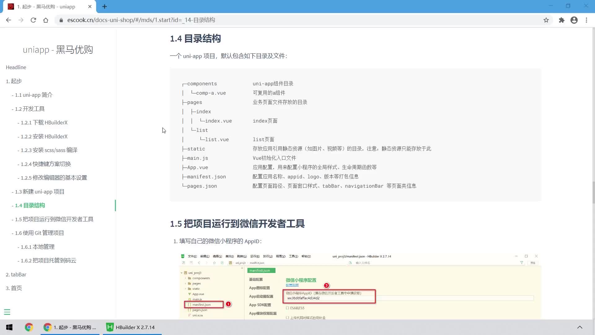The image size is (595, 335).
Task: Bookmark this page with the star icon
Action: [546, 20]
